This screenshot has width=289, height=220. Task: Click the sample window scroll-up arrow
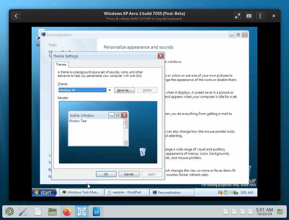coord(126,121)
